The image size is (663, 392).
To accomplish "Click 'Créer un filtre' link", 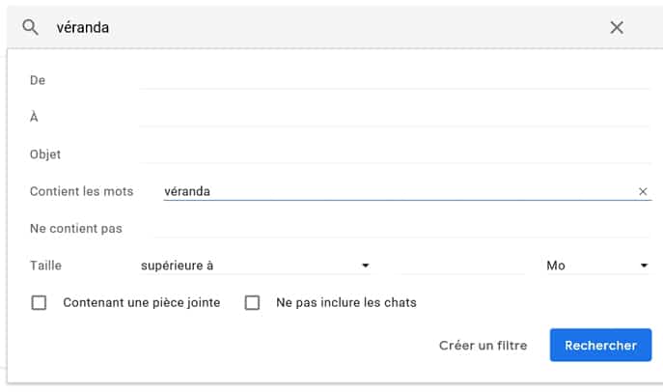I will pos(483,346).
